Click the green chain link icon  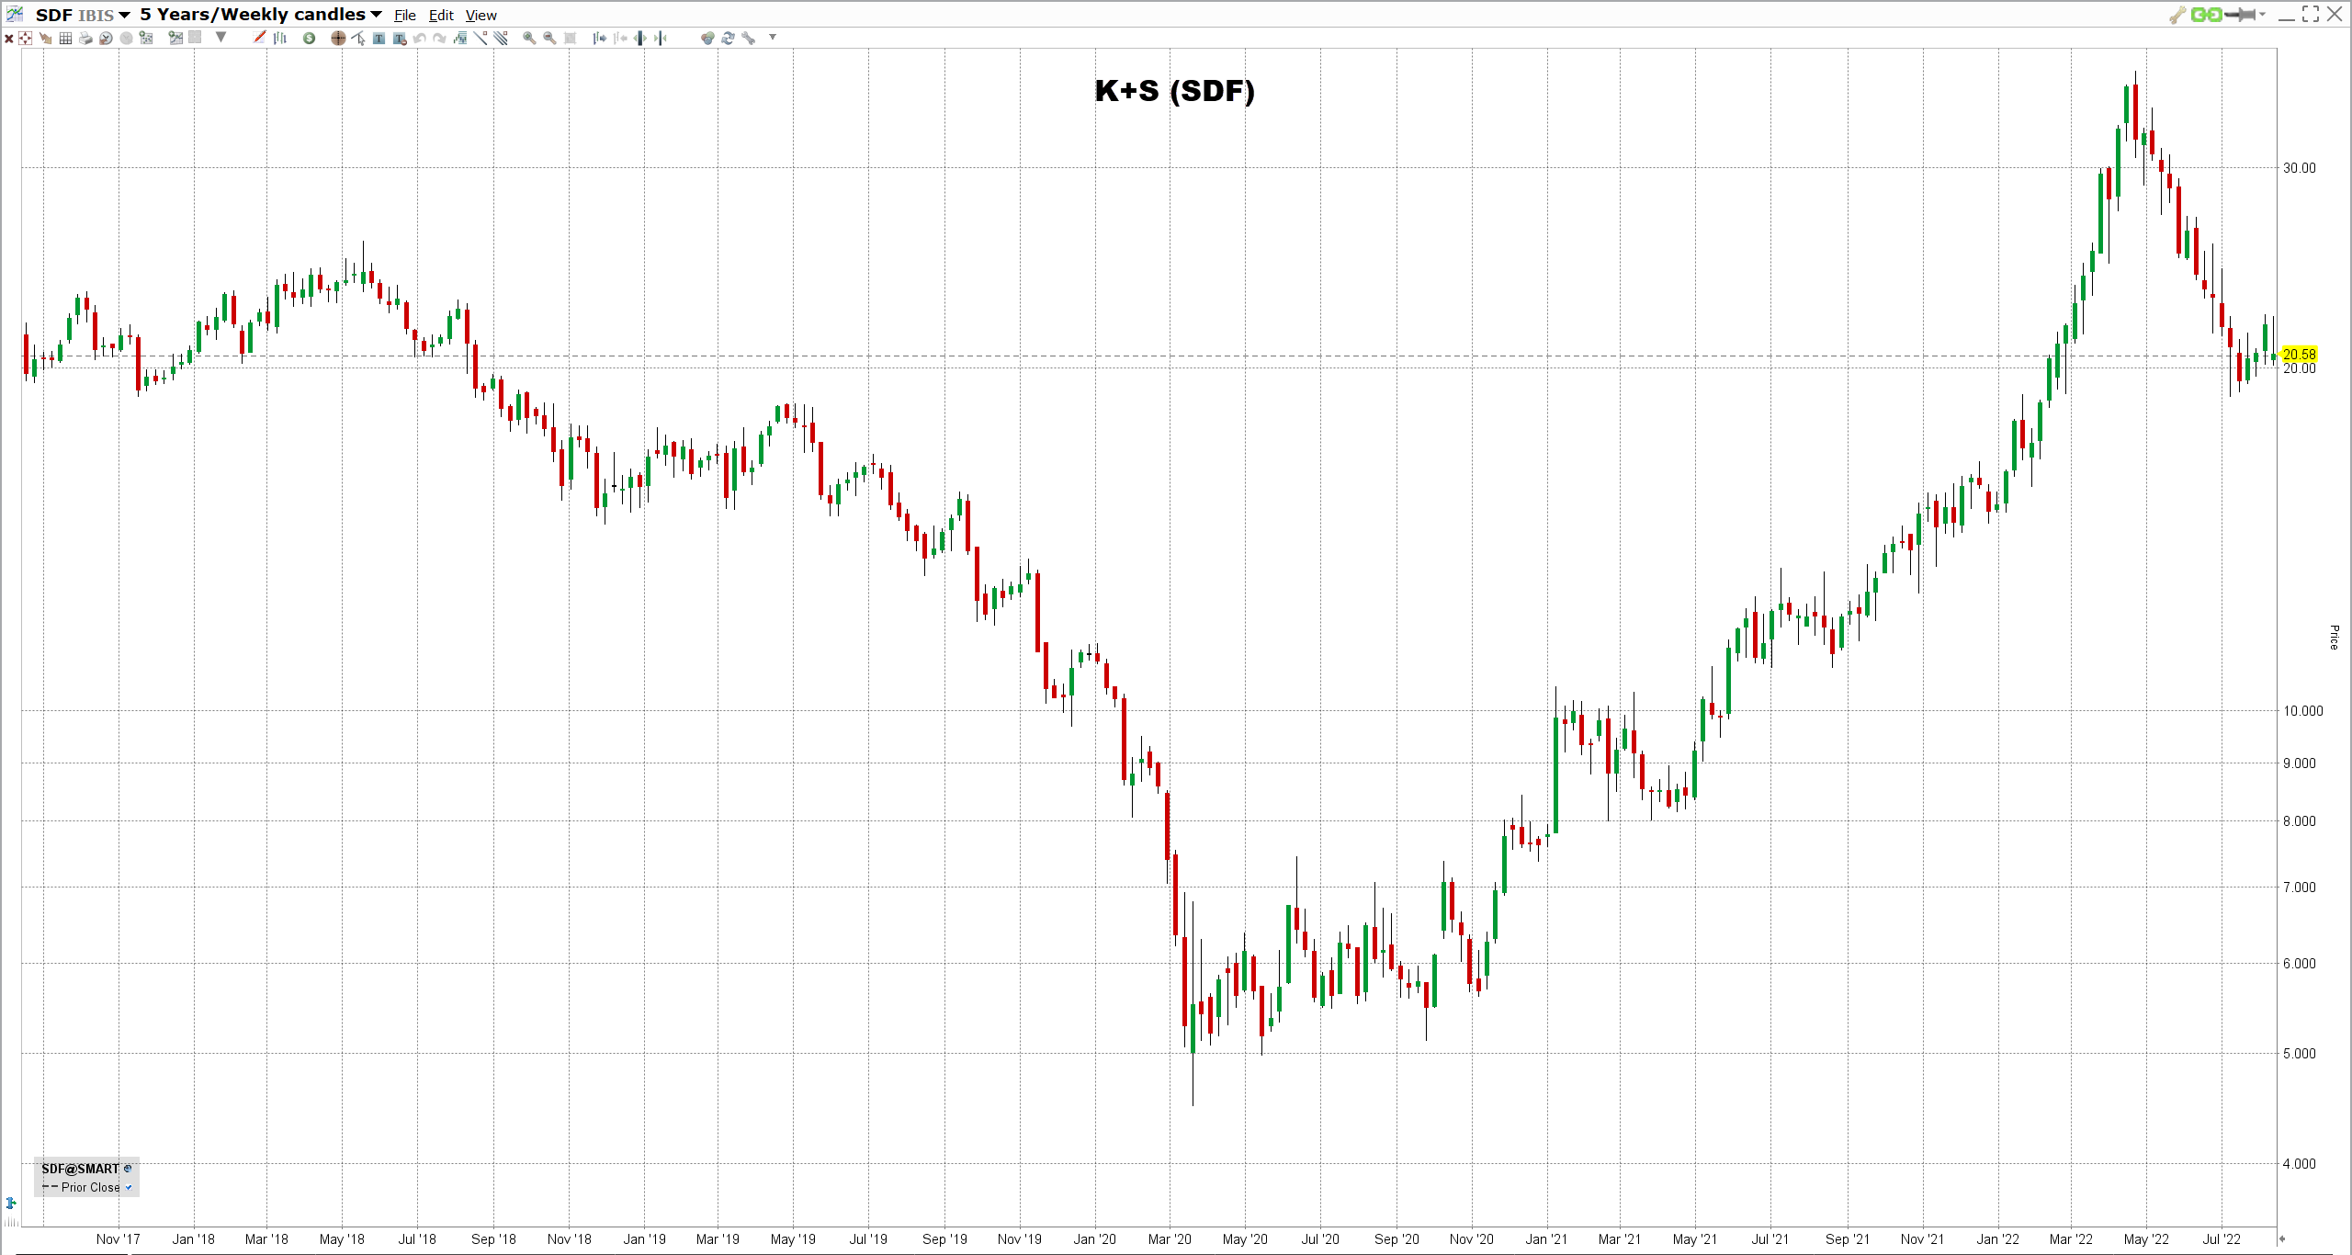[x=2206, y=15]
